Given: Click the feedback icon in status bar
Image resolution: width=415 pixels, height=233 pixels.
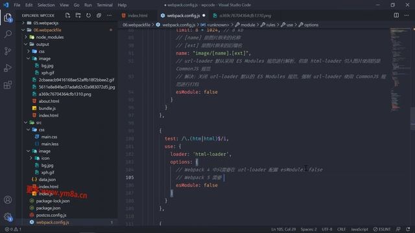Looking at the screenshot, I should tap(398, 229).
